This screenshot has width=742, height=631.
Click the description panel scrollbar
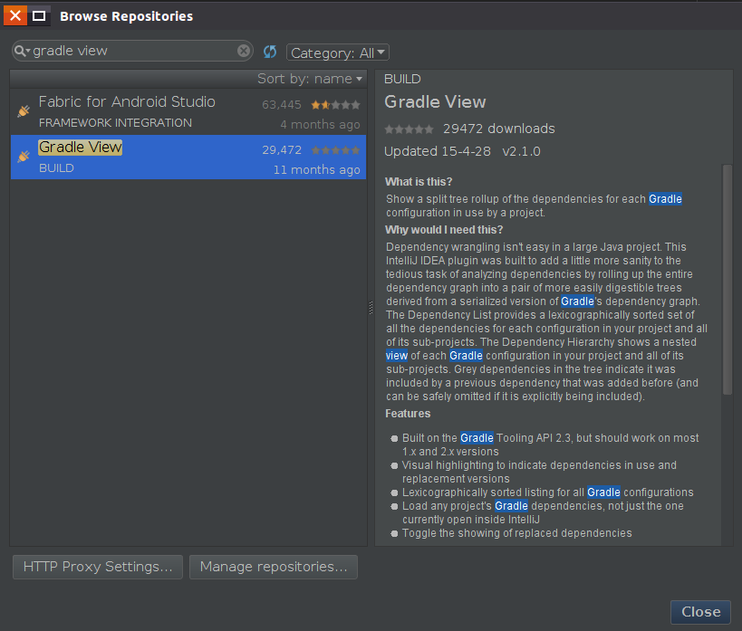point(728,279)
